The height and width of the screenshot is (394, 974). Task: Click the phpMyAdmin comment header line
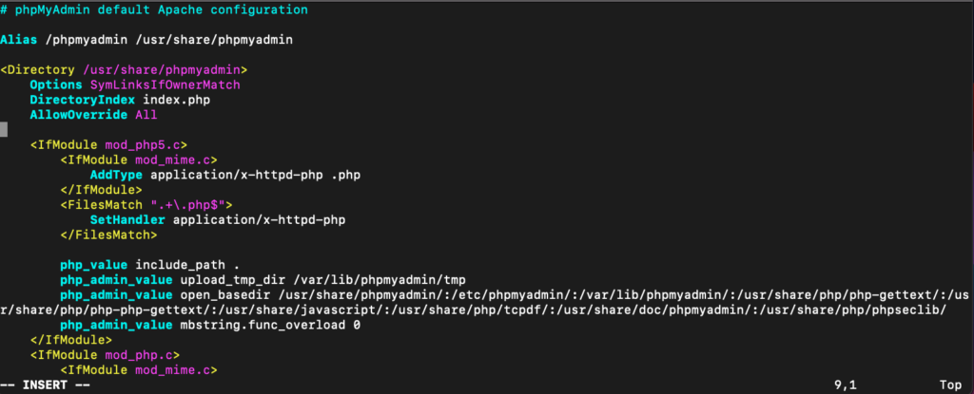154,9
